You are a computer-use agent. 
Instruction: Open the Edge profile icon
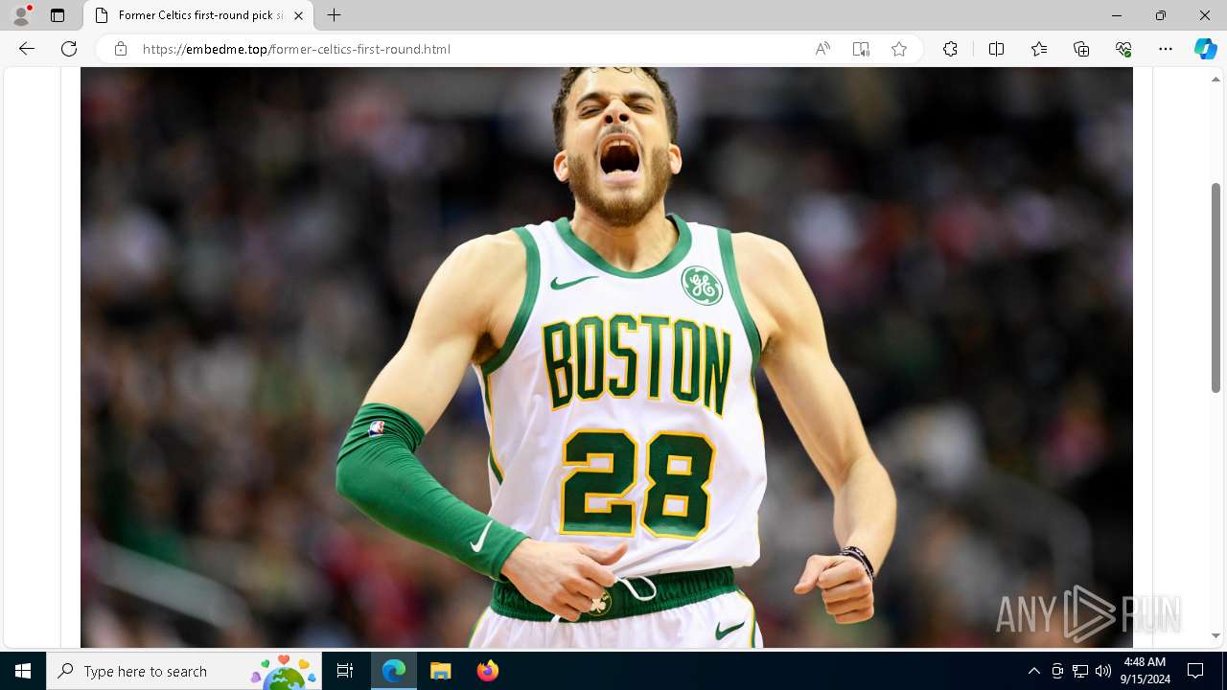pyautogui.click(x=21, y=15)
